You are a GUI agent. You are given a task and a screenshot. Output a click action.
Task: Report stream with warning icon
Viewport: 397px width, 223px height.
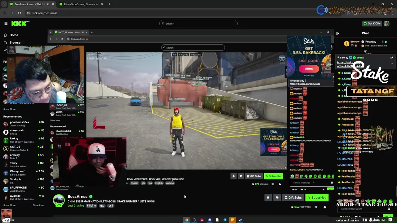click(325, 207)
